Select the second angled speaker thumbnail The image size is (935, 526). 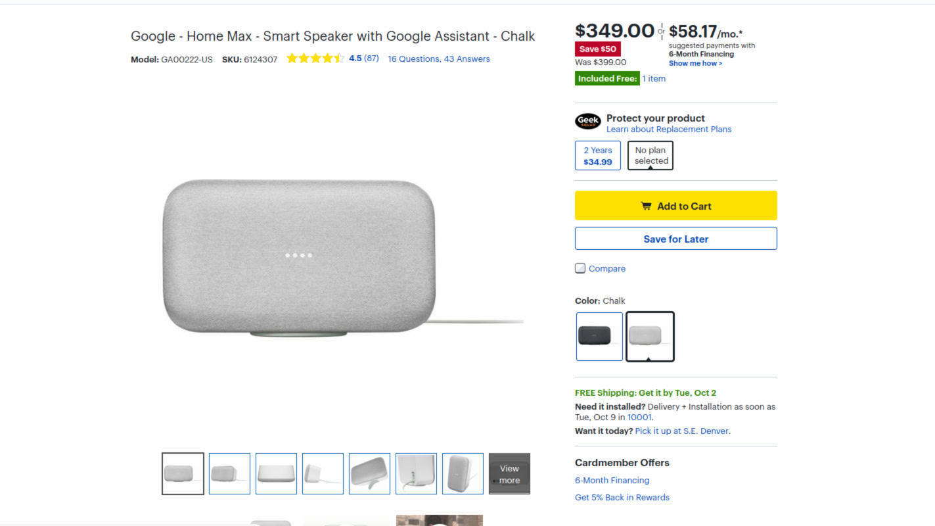(229, 473)
